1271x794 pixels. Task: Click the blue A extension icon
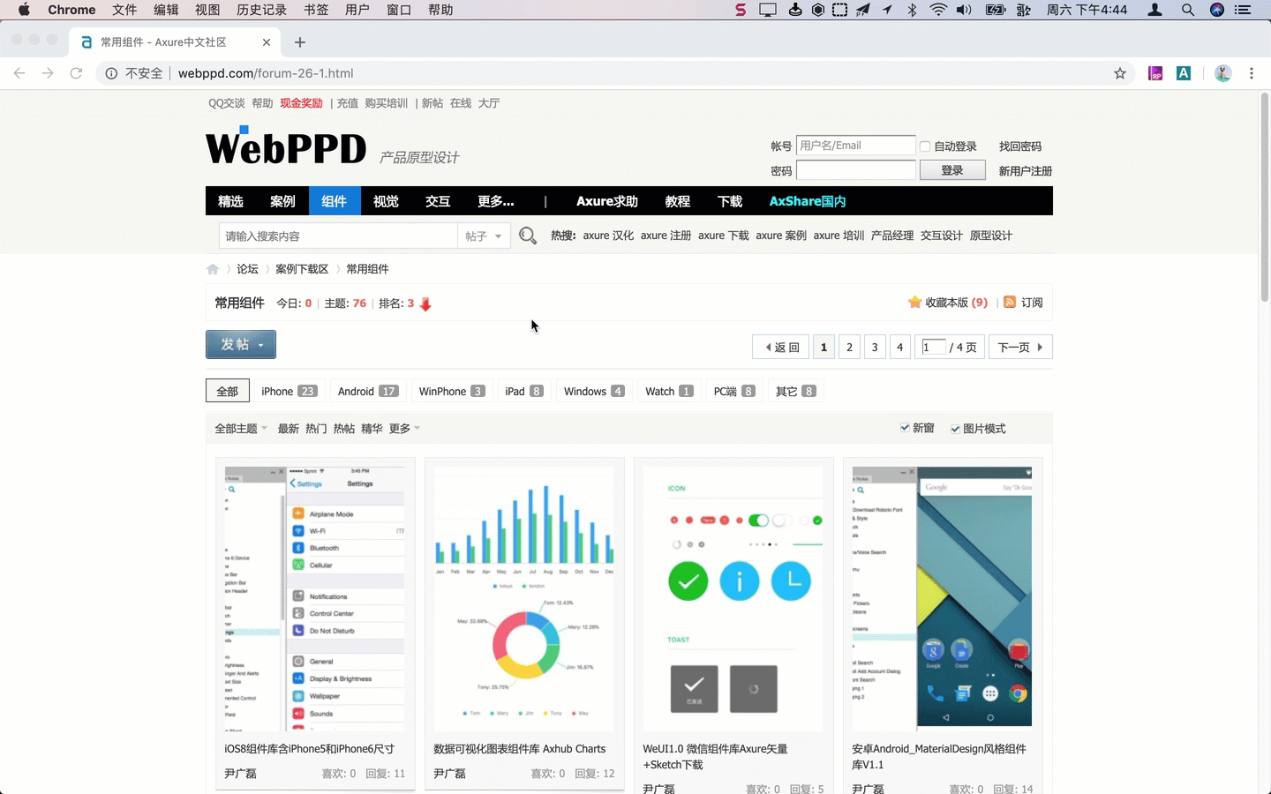(1184, 73)
